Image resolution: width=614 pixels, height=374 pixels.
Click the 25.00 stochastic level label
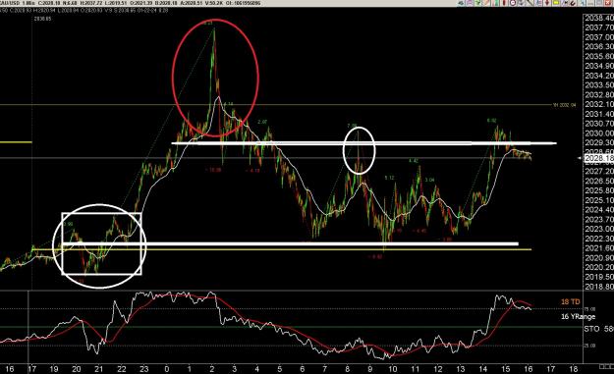pos(589,346)
